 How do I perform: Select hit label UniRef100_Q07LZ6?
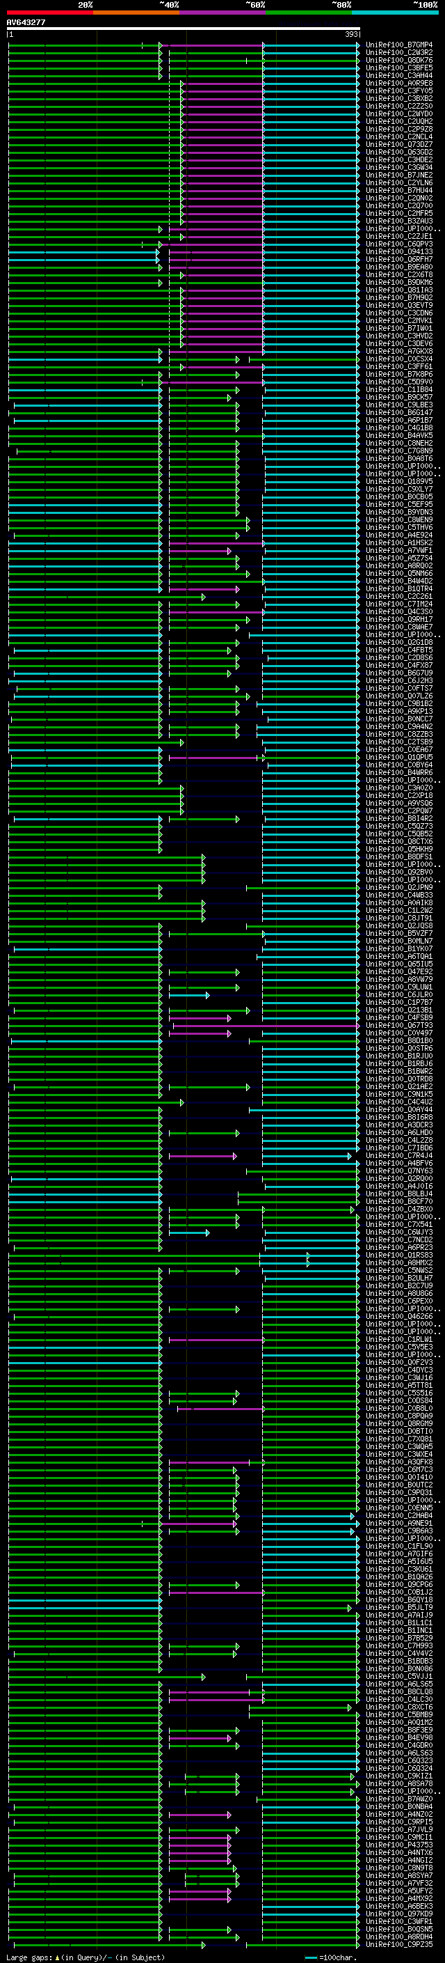click(399, 696)
